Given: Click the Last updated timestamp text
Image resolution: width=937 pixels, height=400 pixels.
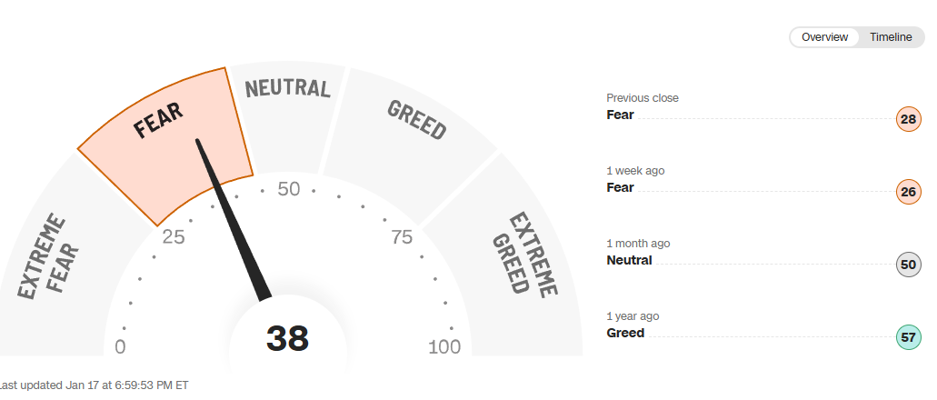Looking at the screenshot, I should coord(95,385).
